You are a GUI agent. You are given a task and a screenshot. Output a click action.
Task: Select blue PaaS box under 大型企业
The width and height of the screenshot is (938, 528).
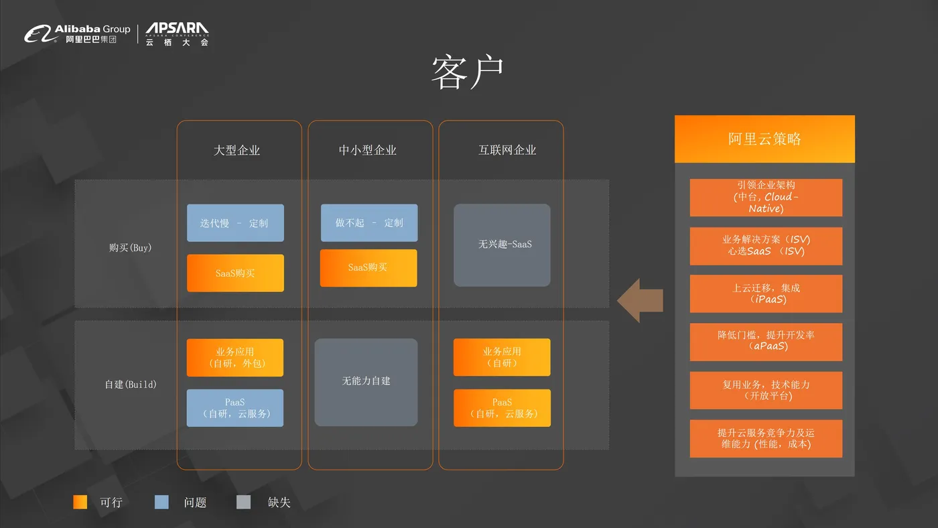pos(235,408)
